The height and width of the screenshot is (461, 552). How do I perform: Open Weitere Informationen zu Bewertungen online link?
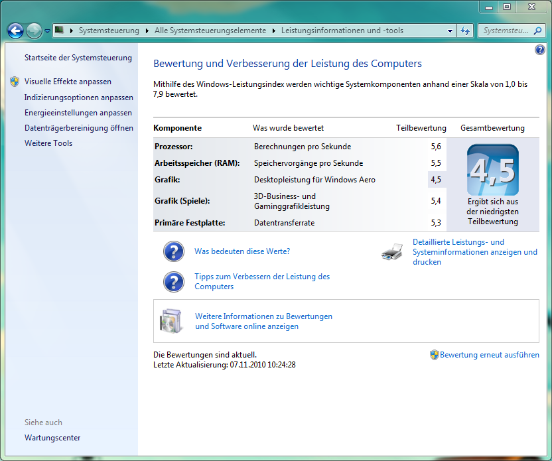point(263,321)
